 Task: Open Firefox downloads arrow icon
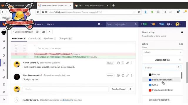tap(146, 12)
